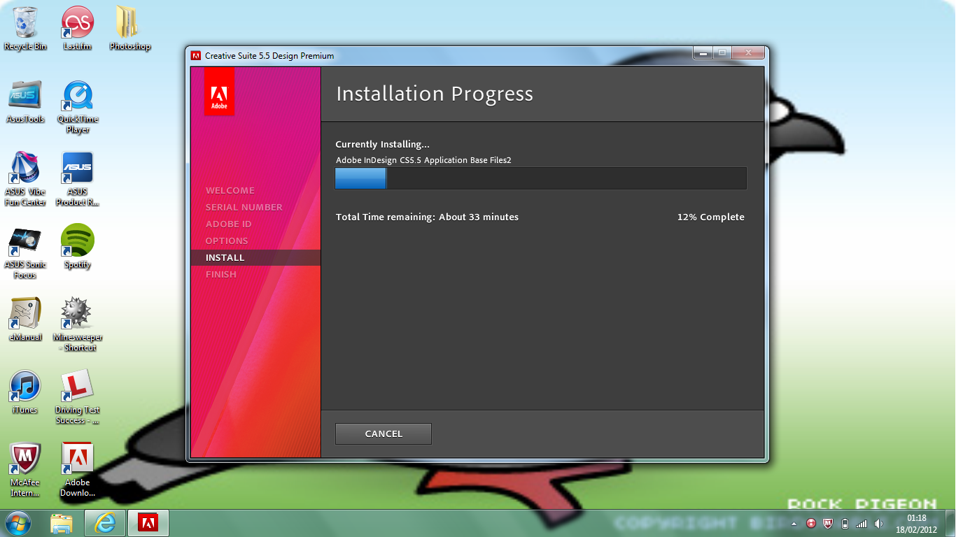Click the 'Currently Installing...' label
The height and width of the screenshot is (537, 956).
point(383,144)
